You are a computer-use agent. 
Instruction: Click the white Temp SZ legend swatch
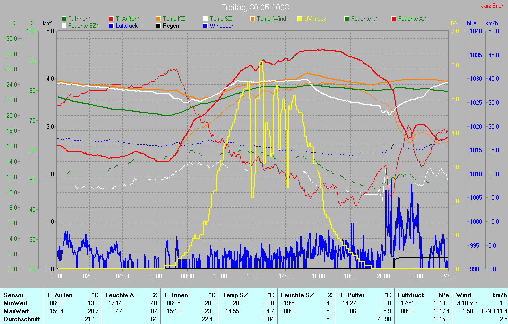(205, 19)
